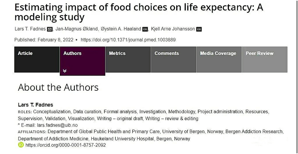
Task: Click the About the Authors heading
Action: coord(58,87)
